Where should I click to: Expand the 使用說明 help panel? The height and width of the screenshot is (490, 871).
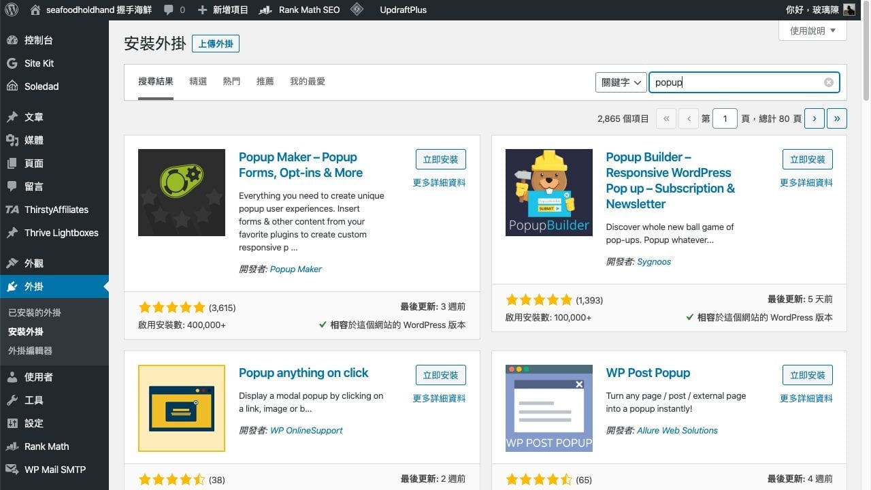point(812,31)
